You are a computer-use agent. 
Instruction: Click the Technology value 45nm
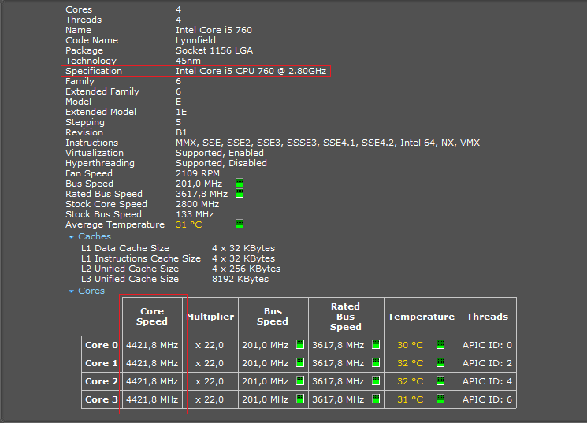[x=188, y=61]
